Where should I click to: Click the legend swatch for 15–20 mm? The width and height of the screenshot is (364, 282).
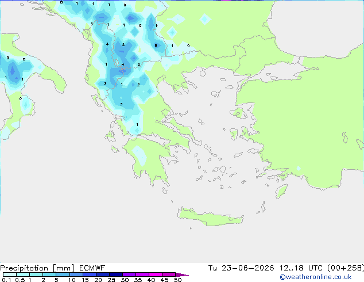tap(90, 275)
